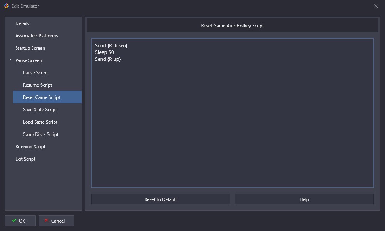Click the Cancel button
The height and width of the screenshot is (231, 385).
pyautogui.click(x=56, y=221)
